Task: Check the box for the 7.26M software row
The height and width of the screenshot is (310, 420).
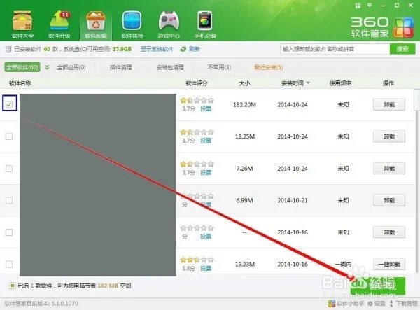Action: coord(9,169)
